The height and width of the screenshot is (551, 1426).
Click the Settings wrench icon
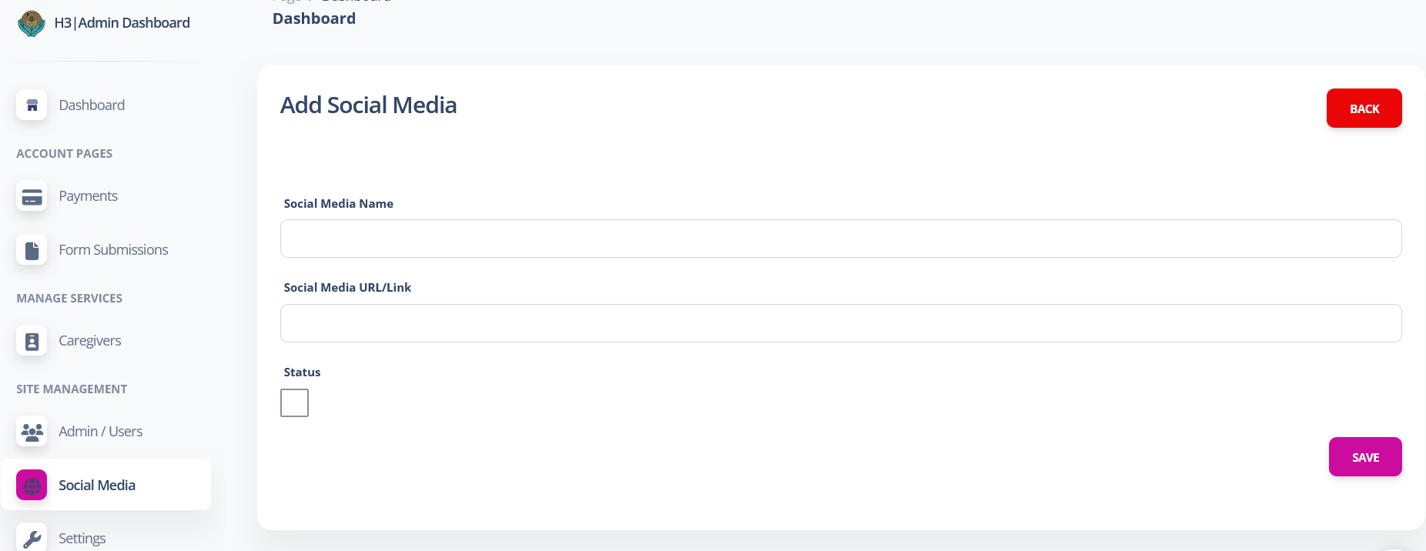click(x=32, y=538)
